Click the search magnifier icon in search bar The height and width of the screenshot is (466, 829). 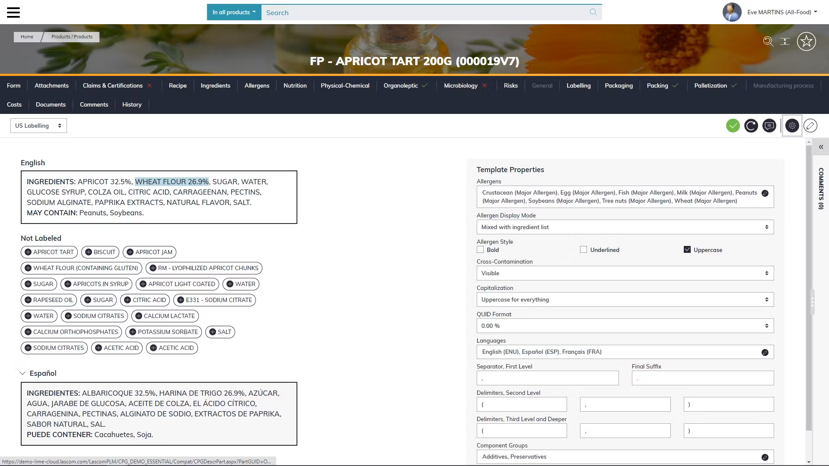coord(593,12)
